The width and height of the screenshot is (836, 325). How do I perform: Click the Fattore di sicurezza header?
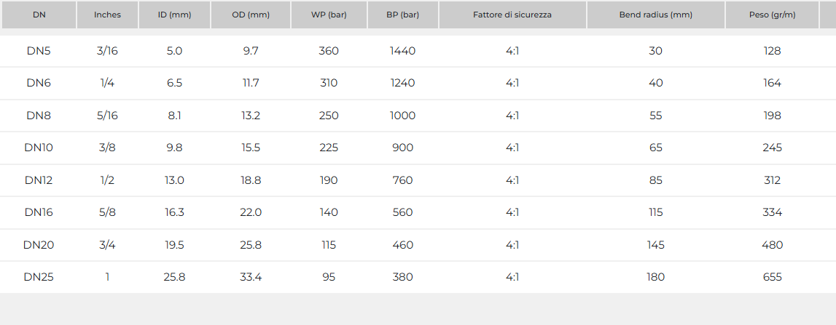[512, 15]
